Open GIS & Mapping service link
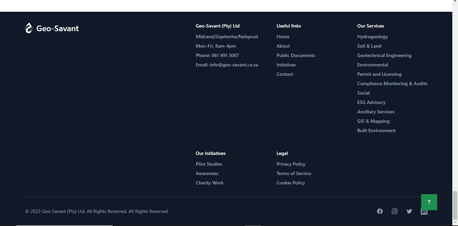 pos(373,121)
